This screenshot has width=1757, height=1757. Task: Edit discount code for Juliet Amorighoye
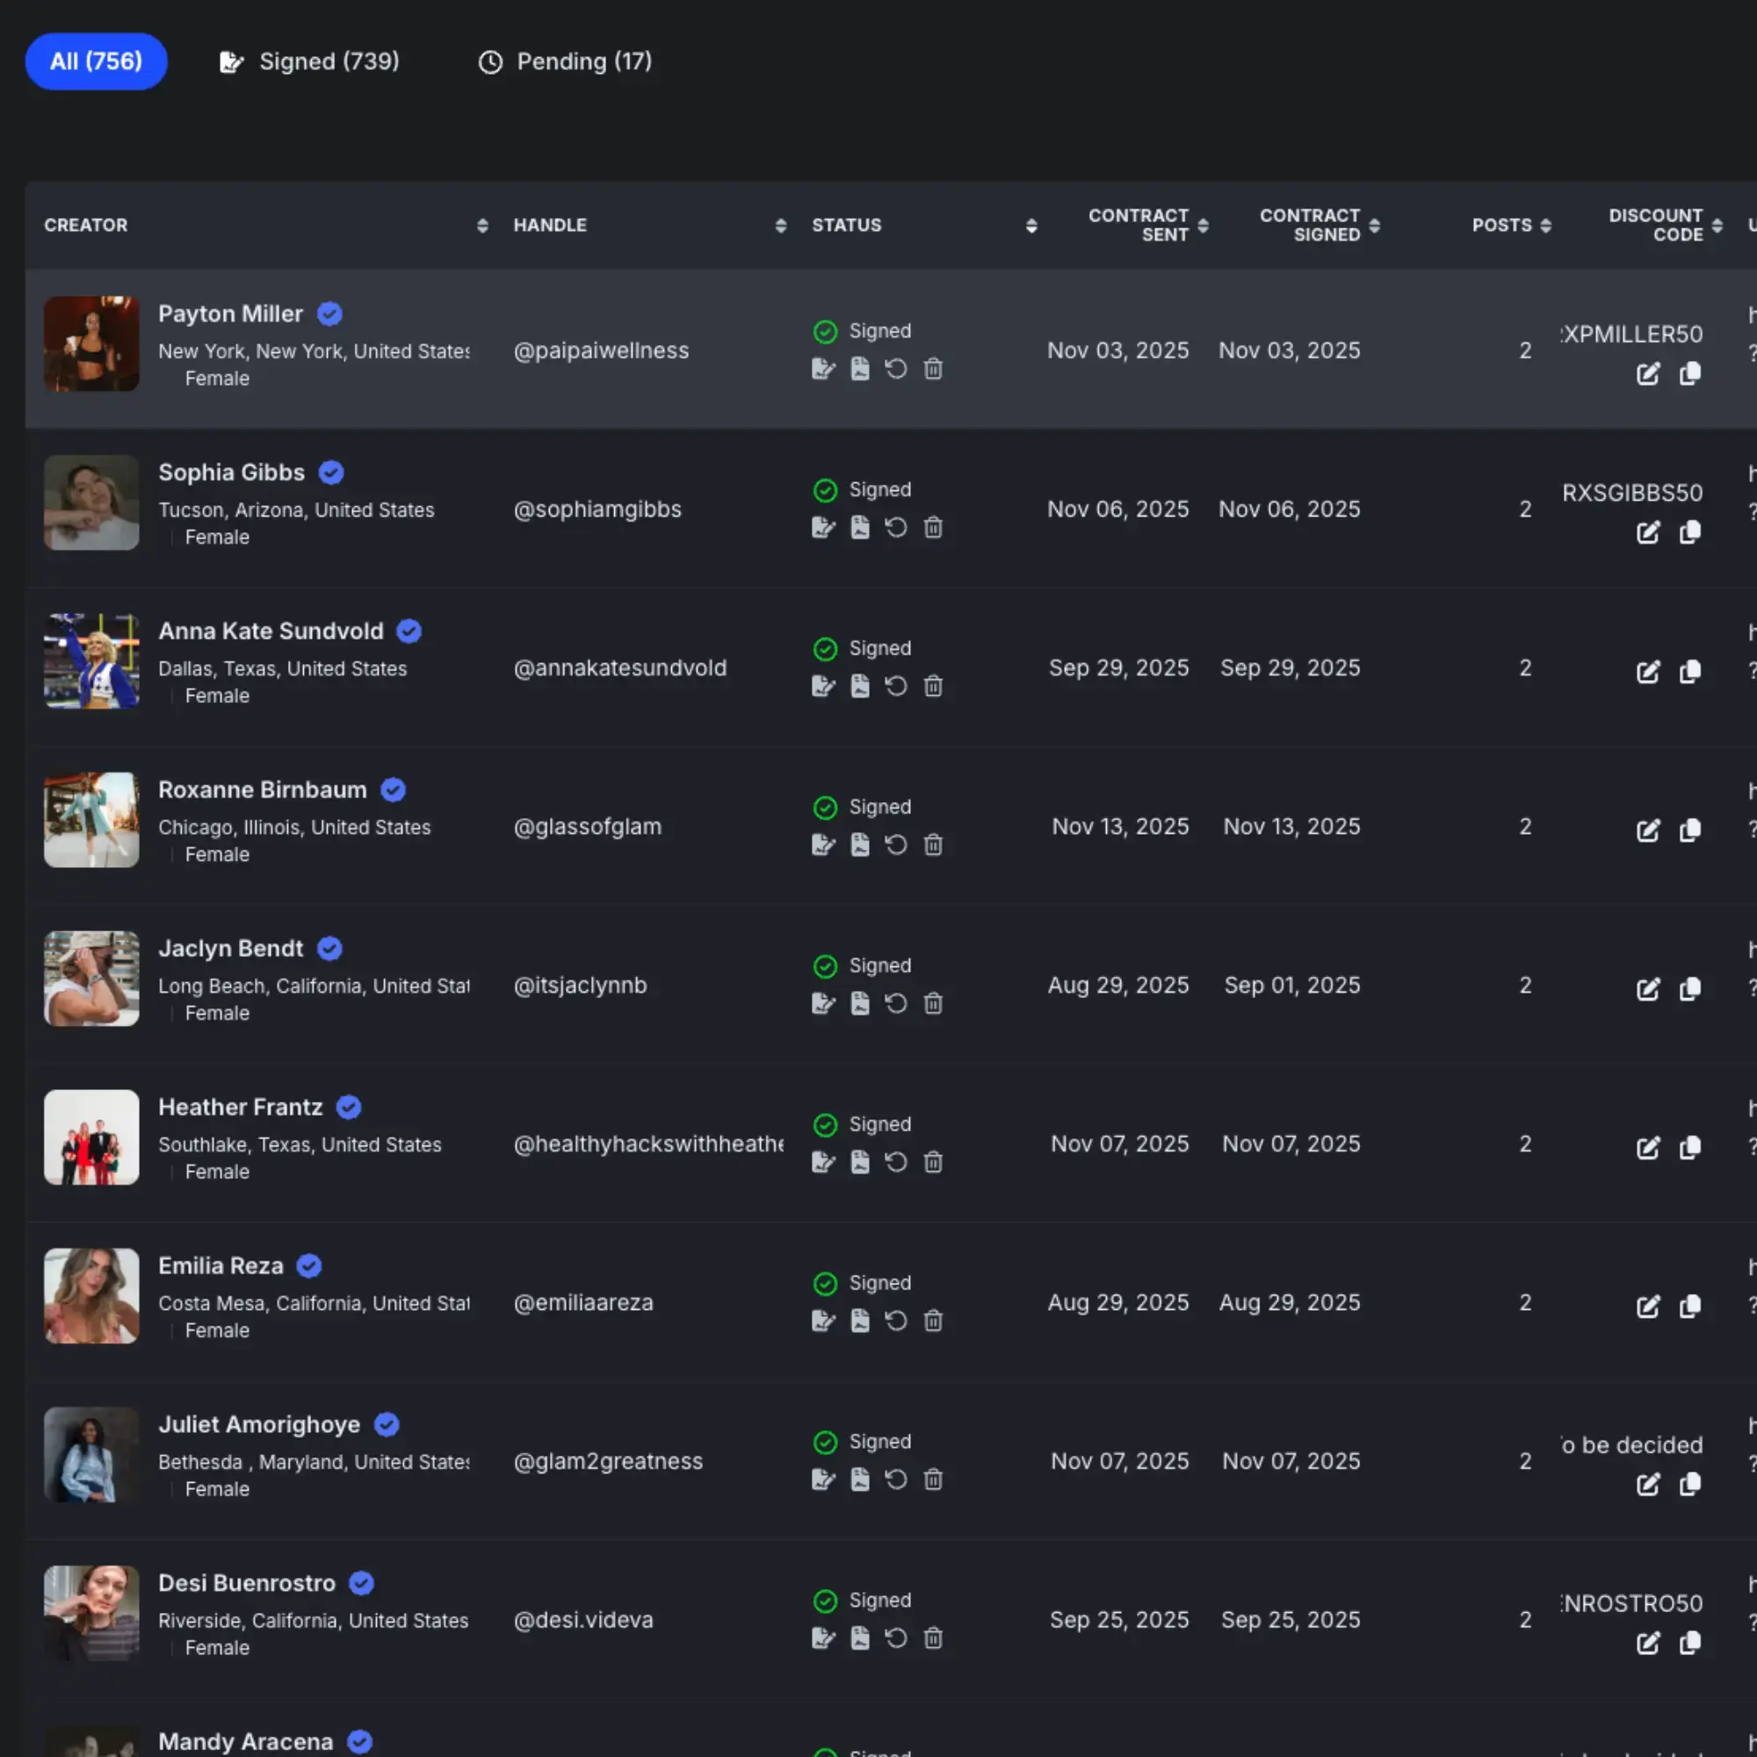(1648, 1485)
